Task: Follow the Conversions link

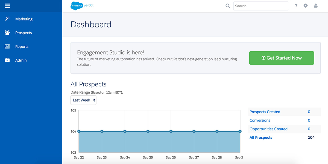Action: point(260,120)
